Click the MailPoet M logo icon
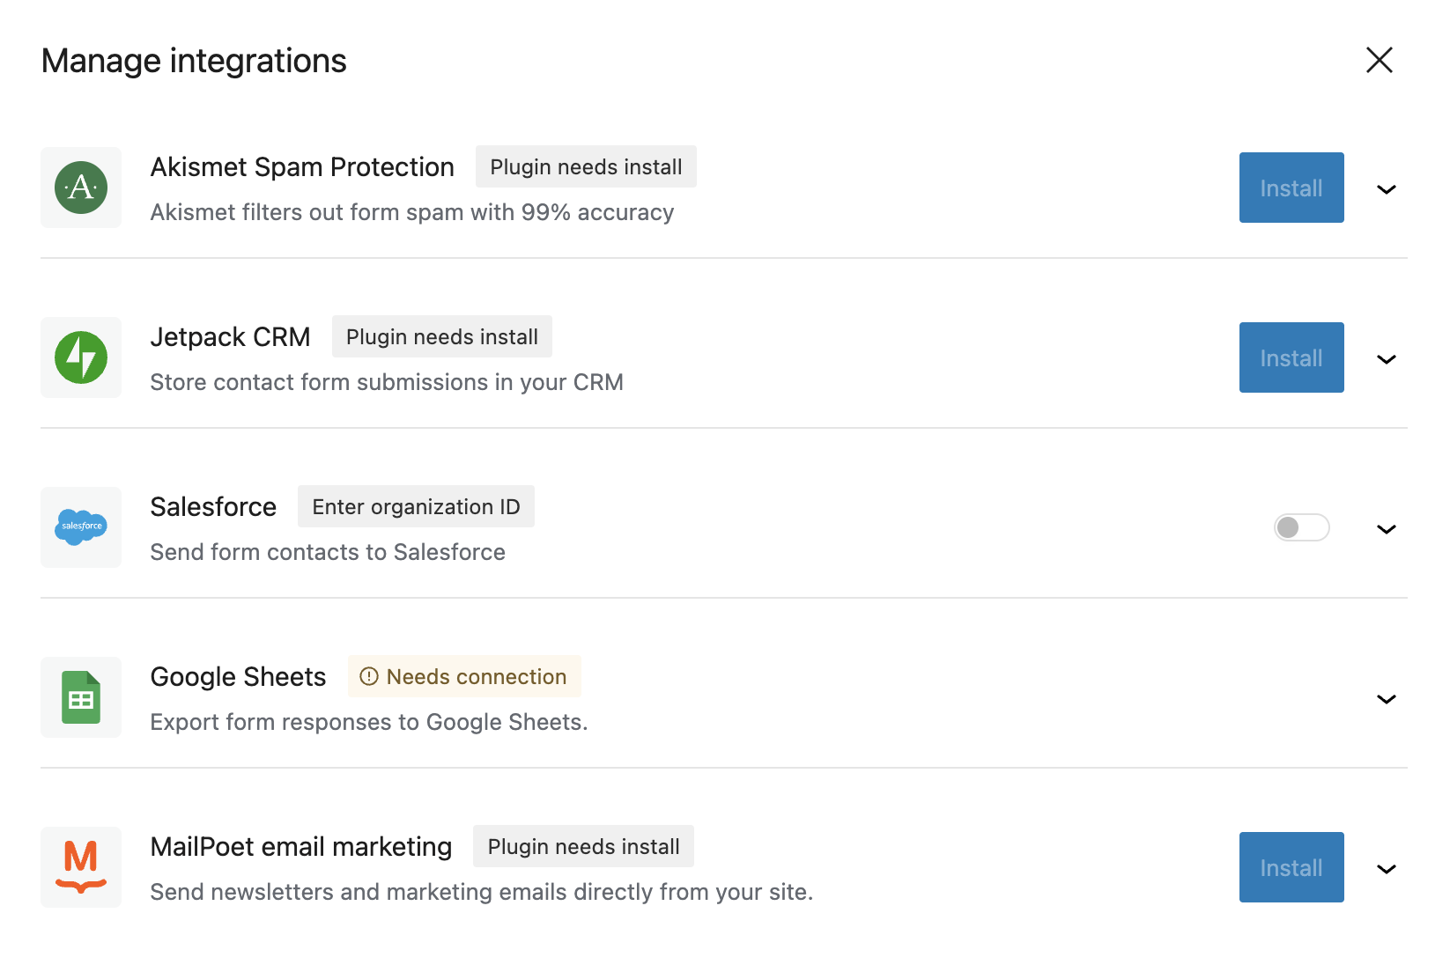Screen dimensions: 1450x972 81,867
